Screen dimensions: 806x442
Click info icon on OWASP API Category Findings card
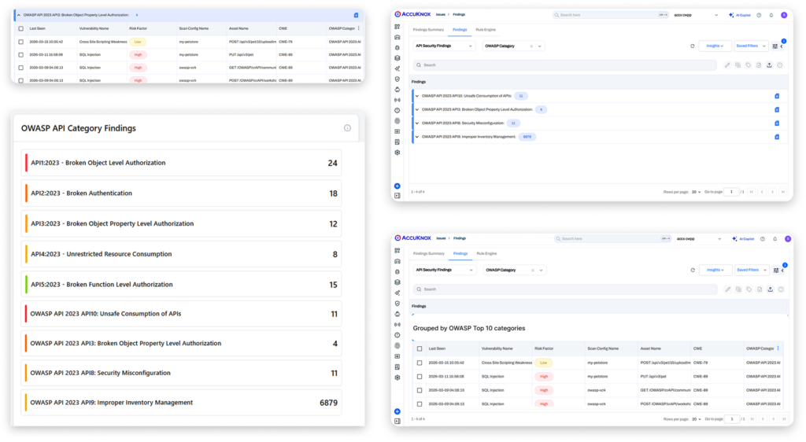coord(347,128)
